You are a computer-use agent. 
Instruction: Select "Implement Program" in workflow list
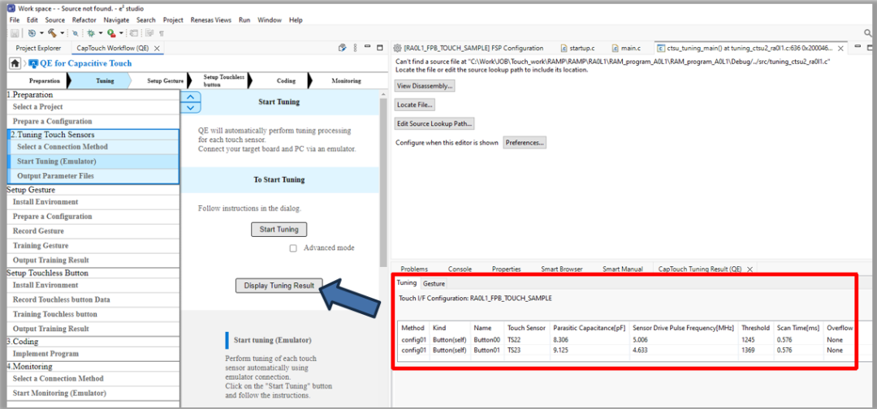tap(93, 354)
